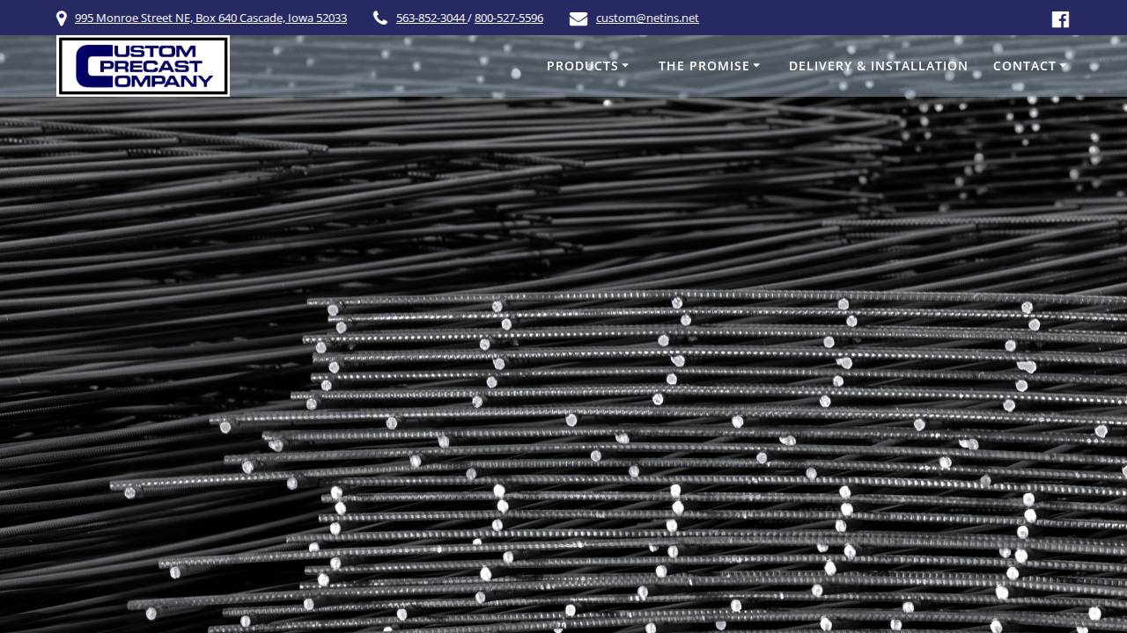Screen dimensions: 1127x633
Task: Select the logo thumbnail in the header
Action: (x=143, y=65)
